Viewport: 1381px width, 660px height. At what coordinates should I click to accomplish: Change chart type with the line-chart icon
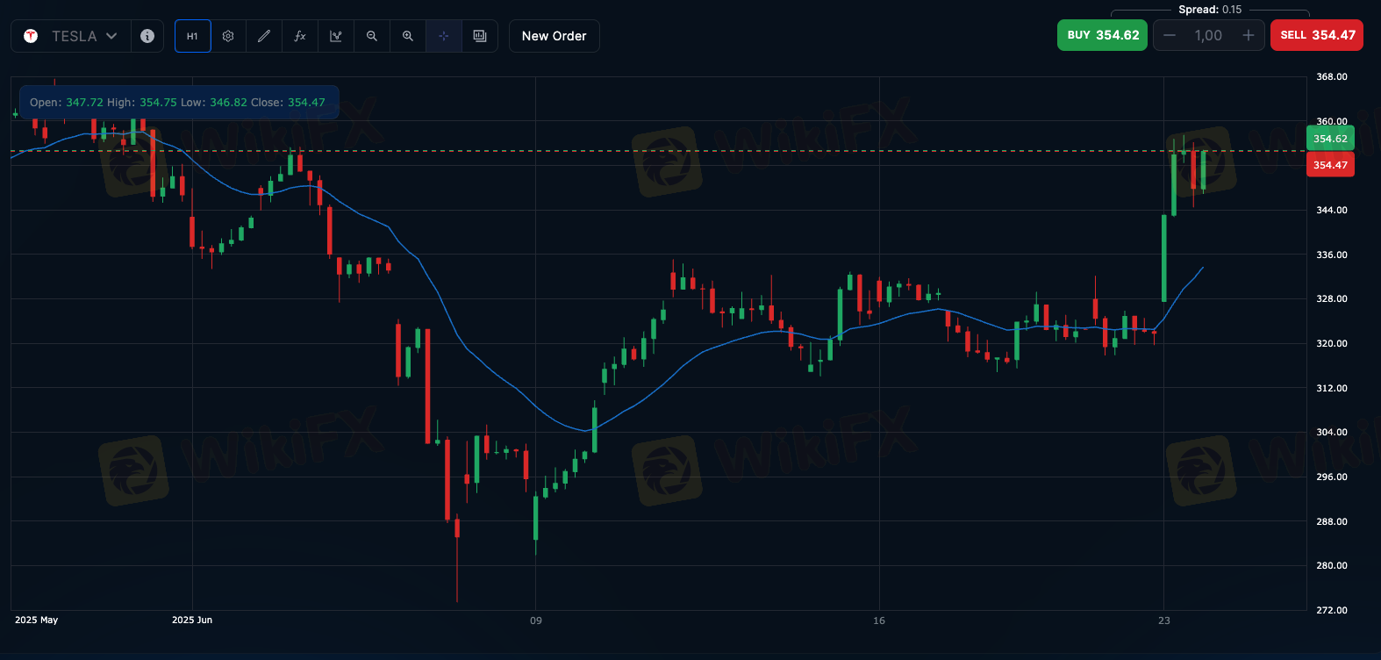(x=336, y=36)
